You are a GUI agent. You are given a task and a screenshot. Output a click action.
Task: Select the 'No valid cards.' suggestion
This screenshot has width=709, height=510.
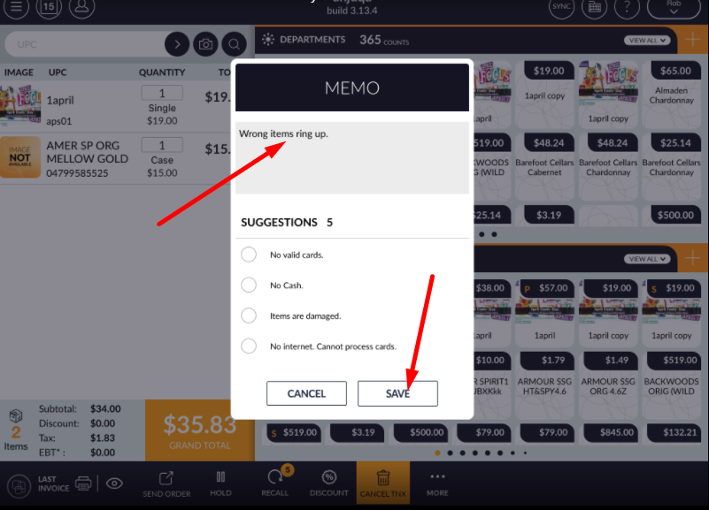pyautogui.click(x=249, y=255)
